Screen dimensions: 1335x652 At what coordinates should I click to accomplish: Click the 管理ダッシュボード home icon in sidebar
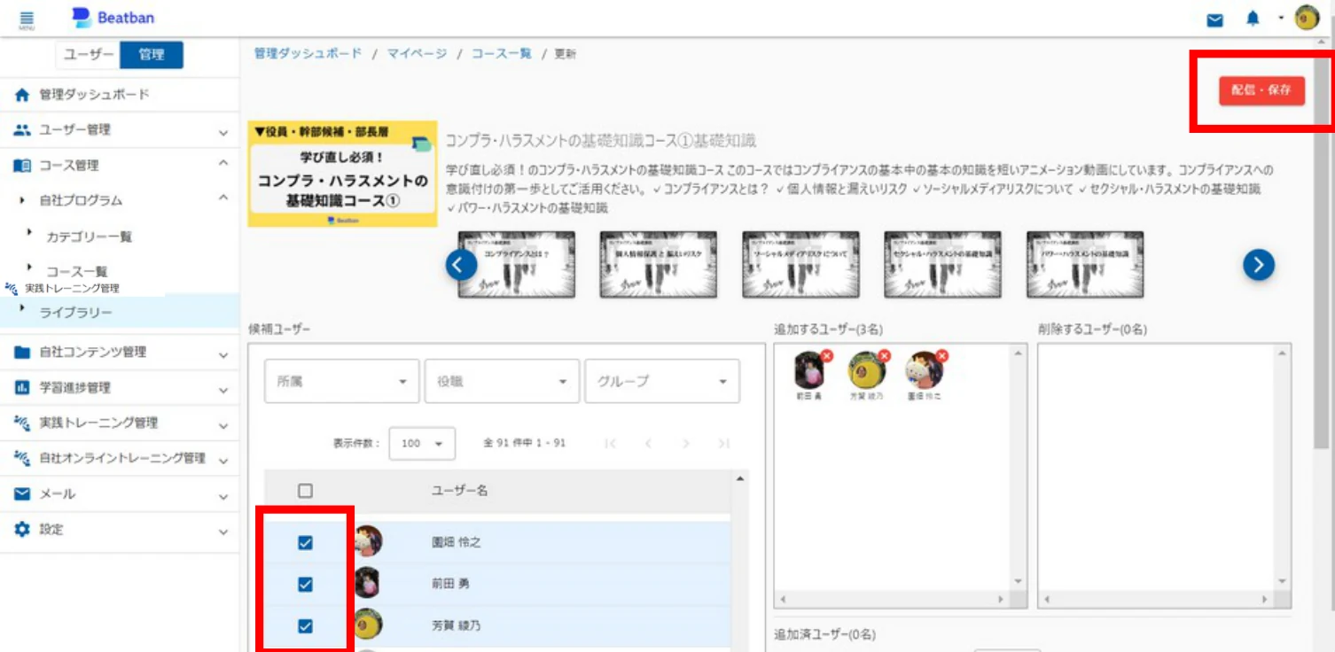click(22, 95)
